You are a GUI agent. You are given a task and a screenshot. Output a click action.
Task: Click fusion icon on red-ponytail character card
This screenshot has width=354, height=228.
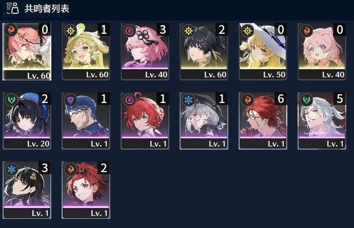click(x=70, y=169)
